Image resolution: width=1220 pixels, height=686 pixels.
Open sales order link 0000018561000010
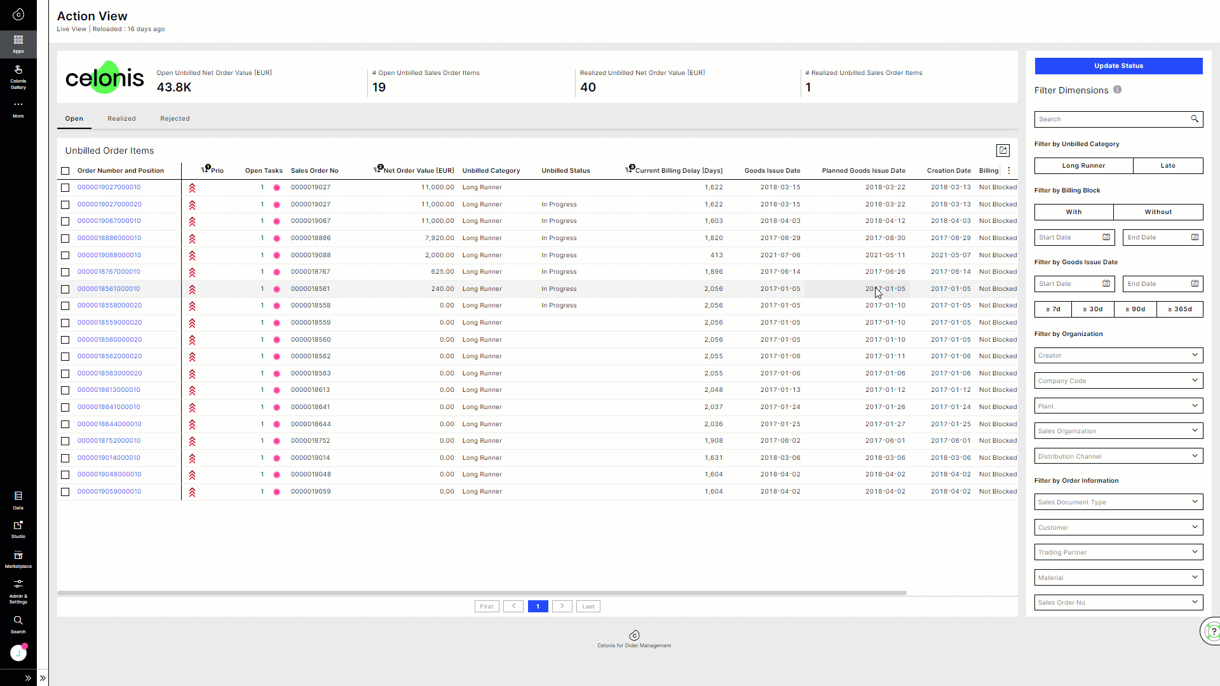click(108, 288)
